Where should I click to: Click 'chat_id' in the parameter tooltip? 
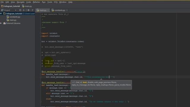(x=79, y=82)
